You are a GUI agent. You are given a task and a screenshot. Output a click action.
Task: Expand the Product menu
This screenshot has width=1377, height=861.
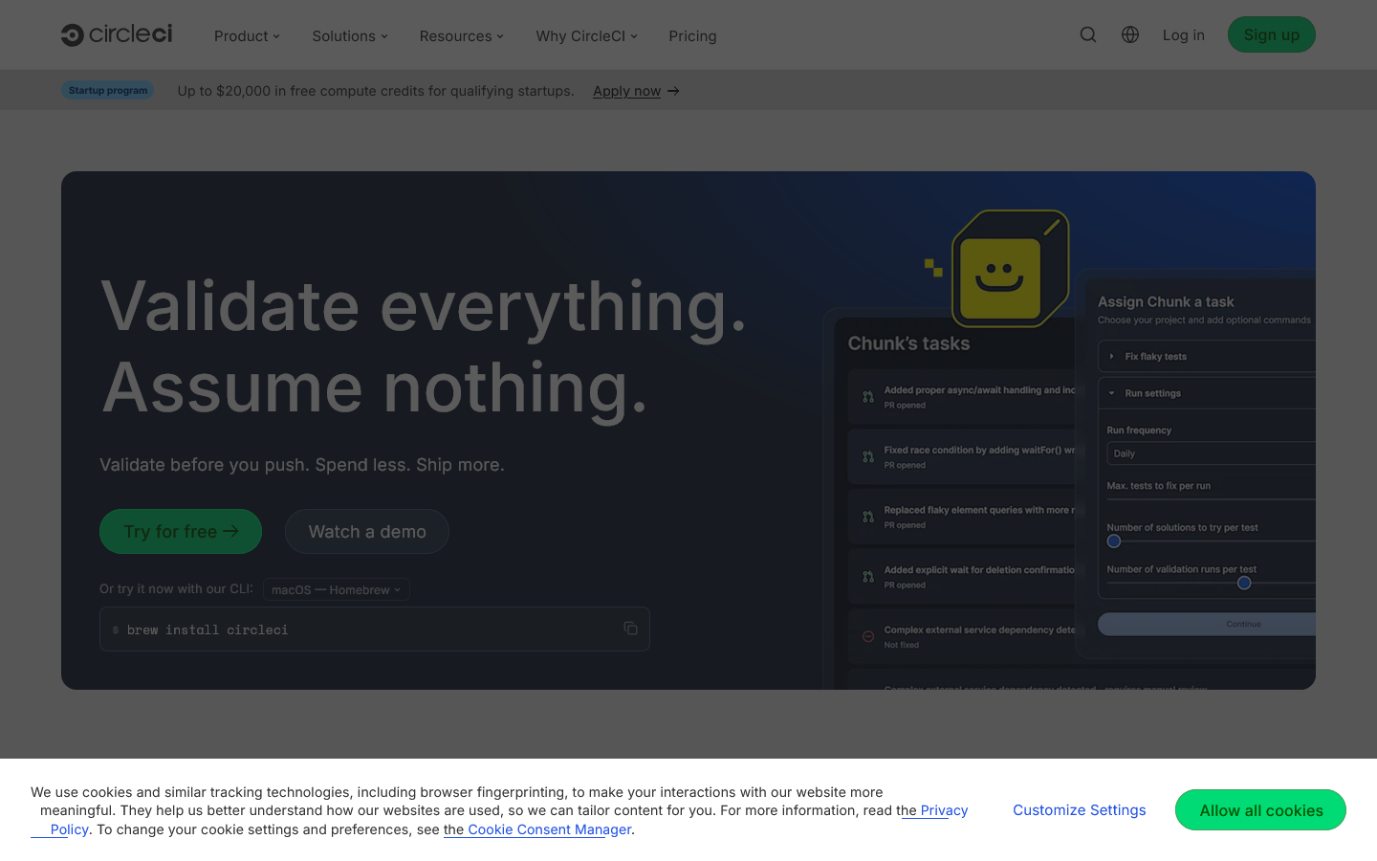click(247, 35)
